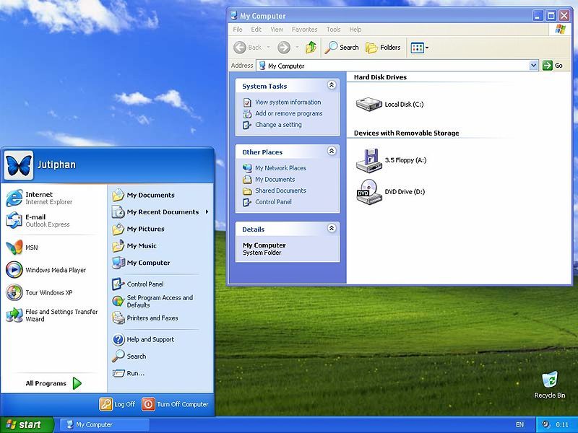This screenshot has height=433, width=578.
Task: Toggle the Folders pane button
Action: point(383,48)
